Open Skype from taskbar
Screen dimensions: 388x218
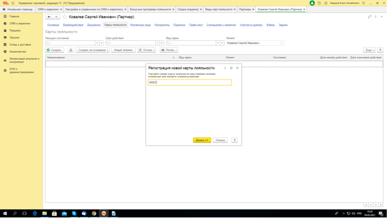[74, 213]
